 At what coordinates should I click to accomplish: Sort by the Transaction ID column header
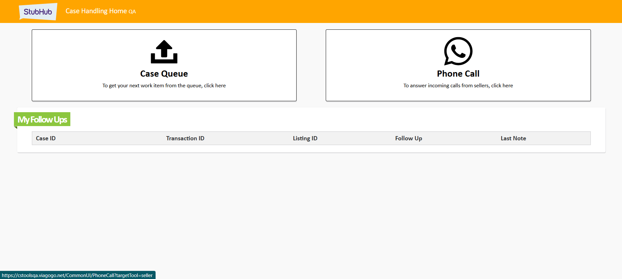tap(185, 138)
